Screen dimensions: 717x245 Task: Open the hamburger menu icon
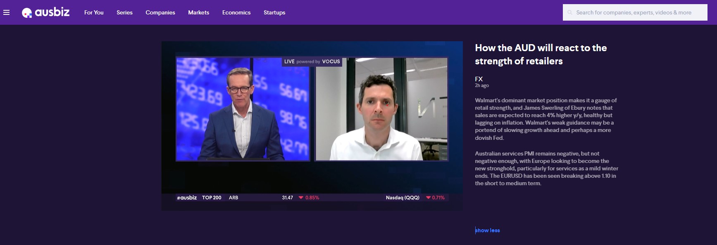[6, 12]
